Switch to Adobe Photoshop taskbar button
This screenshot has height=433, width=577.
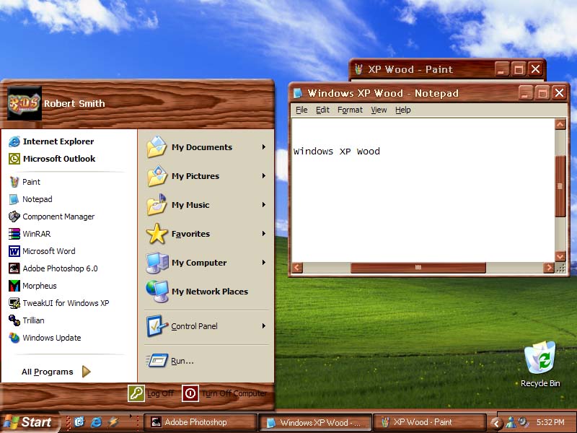(201, 422)
